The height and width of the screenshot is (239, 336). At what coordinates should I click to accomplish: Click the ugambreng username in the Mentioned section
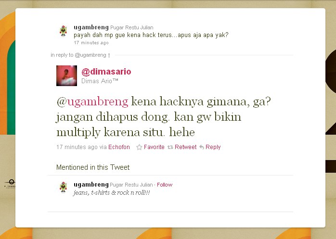91,184
